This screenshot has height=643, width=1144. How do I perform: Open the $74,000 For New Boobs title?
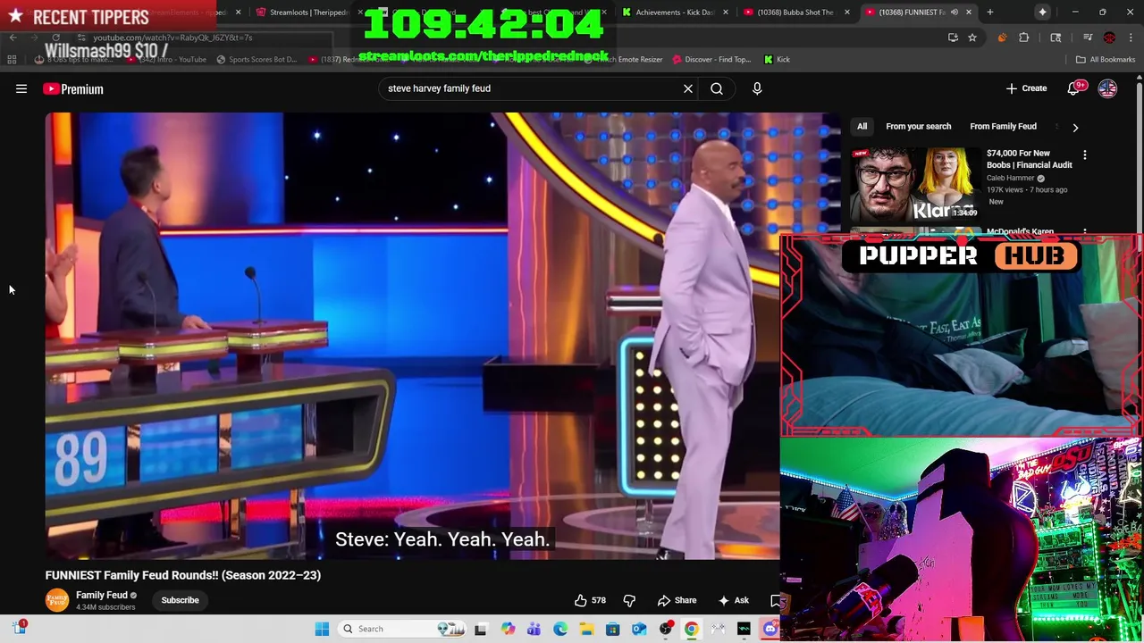[x=1029, y=159]
